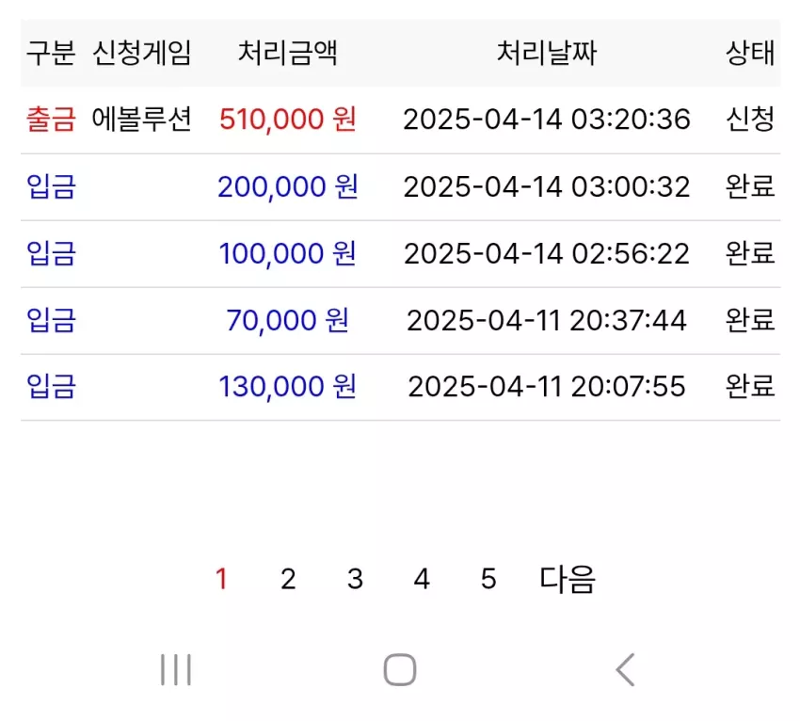Select the 에볼루션 game entry
The width and height of the screenshot is (800, 721).
click(141, 120)
